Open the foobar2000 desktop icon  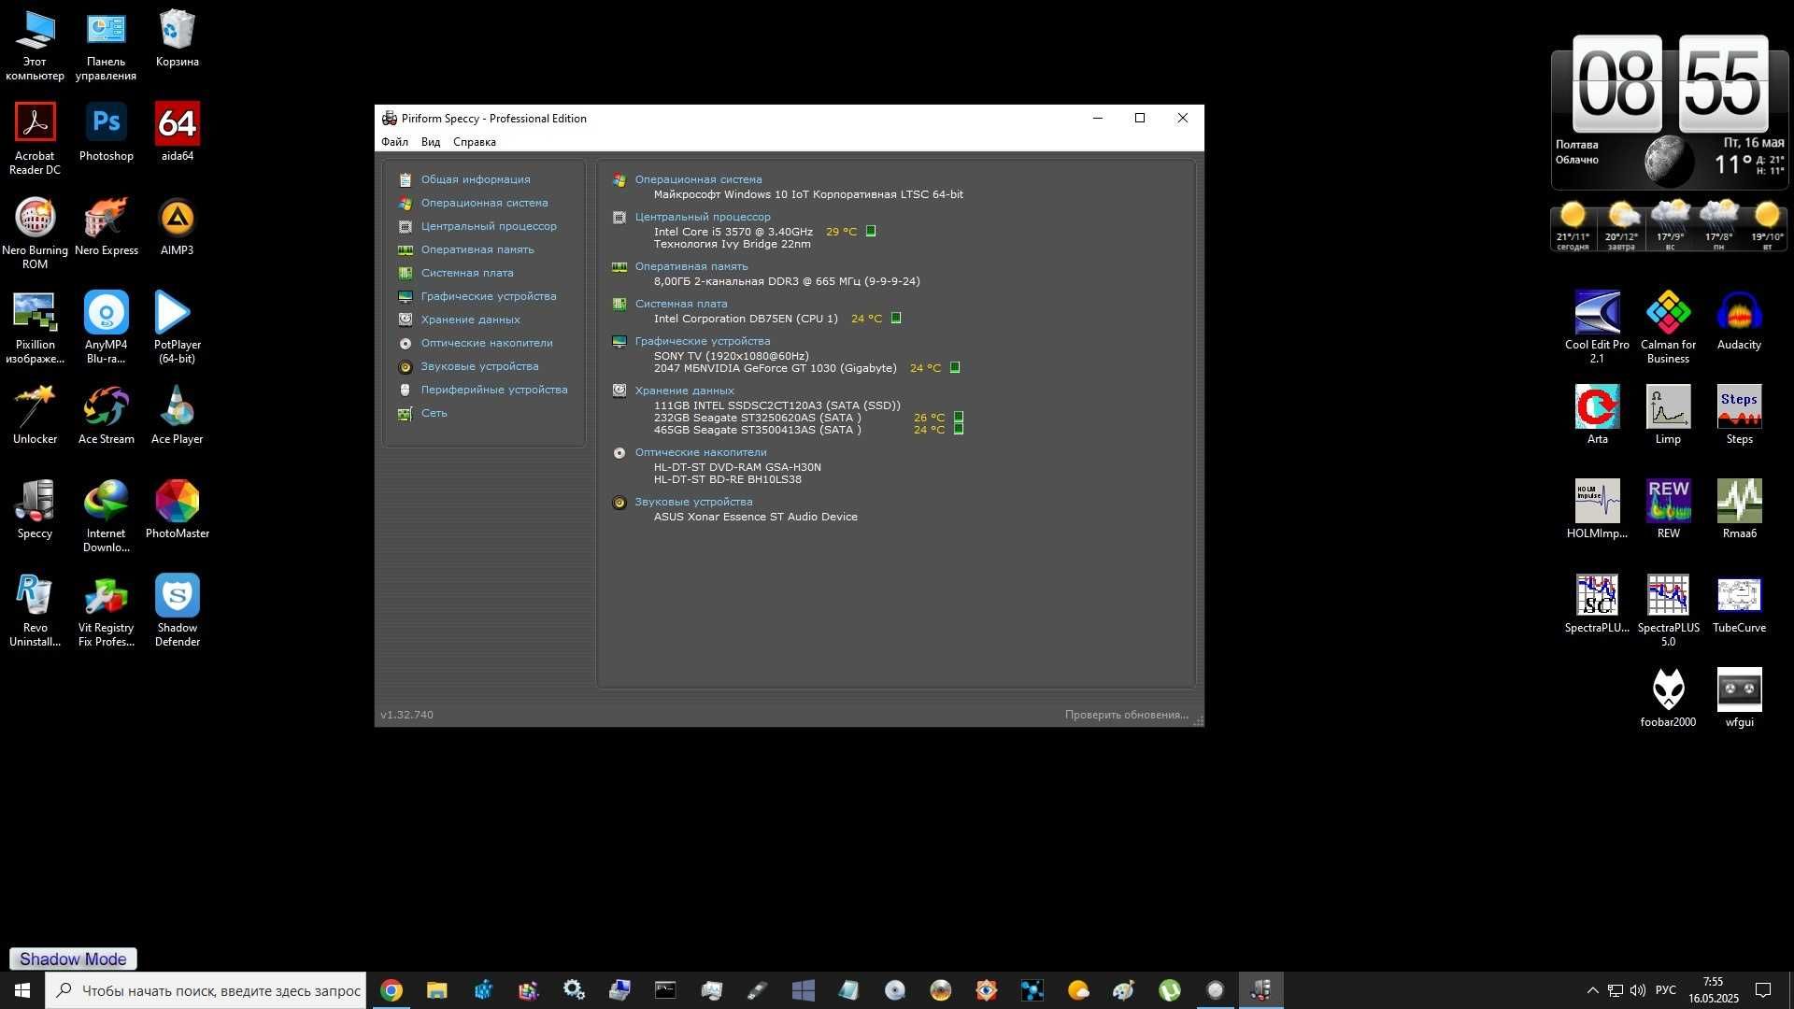pyautogui.click(x=1668, y=699)
